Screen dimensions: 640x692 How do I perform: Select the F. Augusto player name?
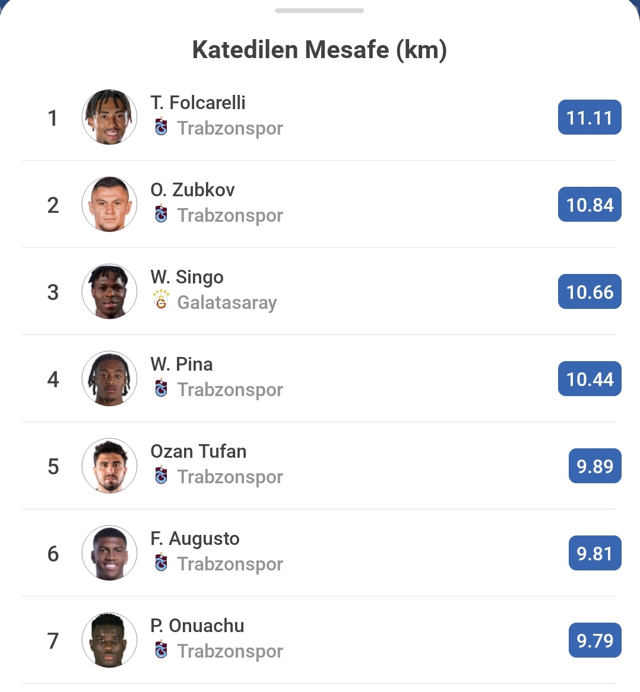(195, 538)
